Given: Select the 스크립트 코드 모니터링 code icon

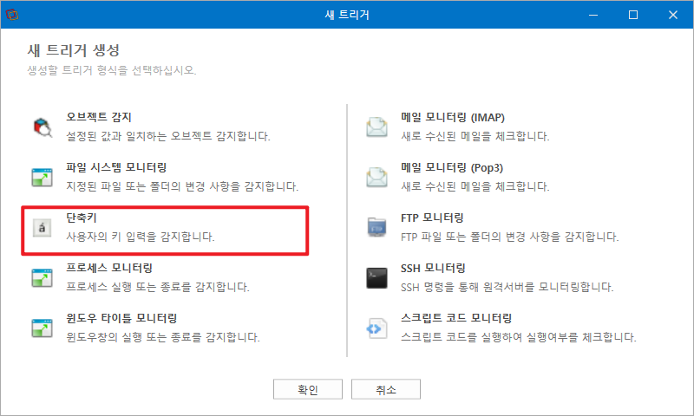Looking at the screenshot, I should (x=376, y=328).
